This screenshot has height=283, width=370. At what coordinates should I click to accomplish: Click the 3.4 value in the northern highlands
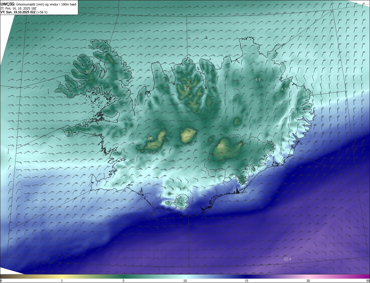[186, 89]
